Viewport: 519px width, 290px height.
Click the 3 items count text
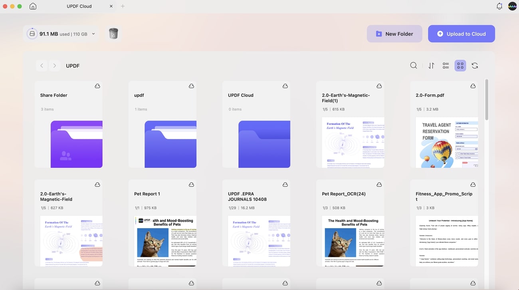coord(47,109)
